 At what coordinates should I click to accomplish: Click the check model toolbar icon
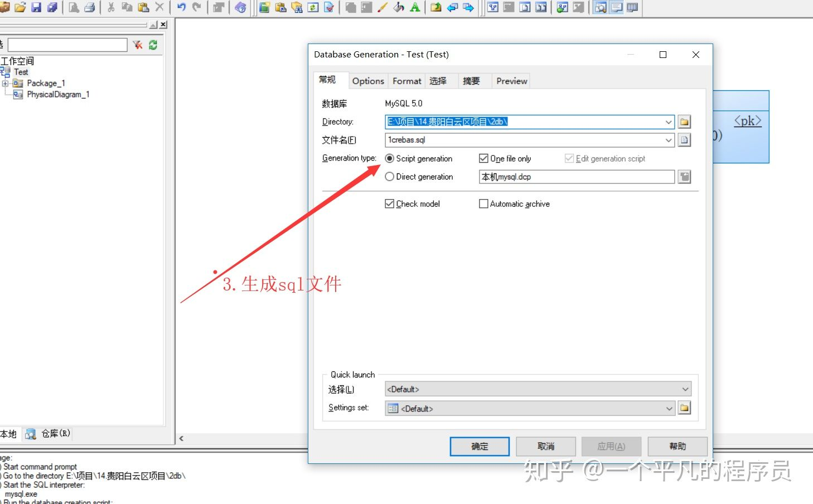pyautogui.click(x=329, y=7)
